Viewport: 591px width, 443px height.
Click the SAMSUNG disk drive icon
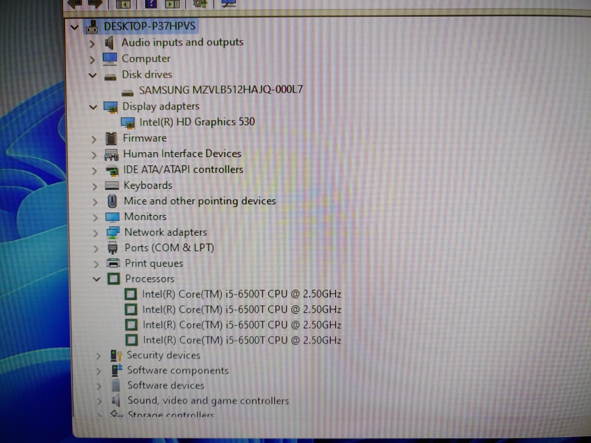[128, 92]
